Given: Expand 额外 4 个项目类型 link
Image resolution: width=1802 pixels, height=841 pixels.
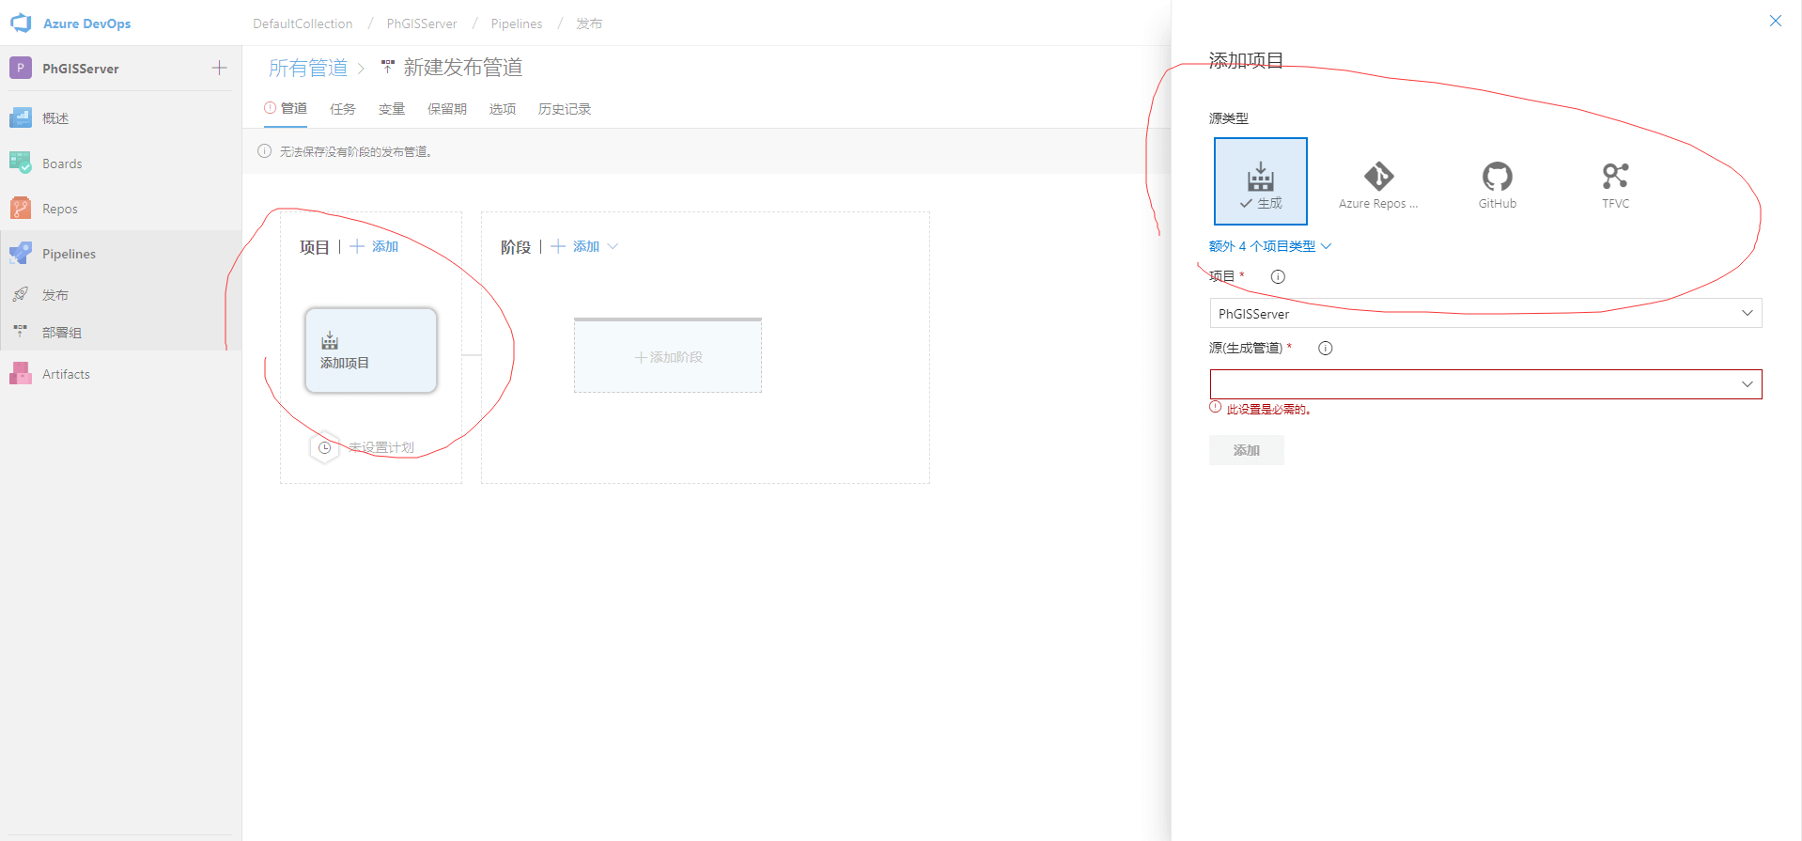Looking at the screenshot, I should [x=1269, y=246].
